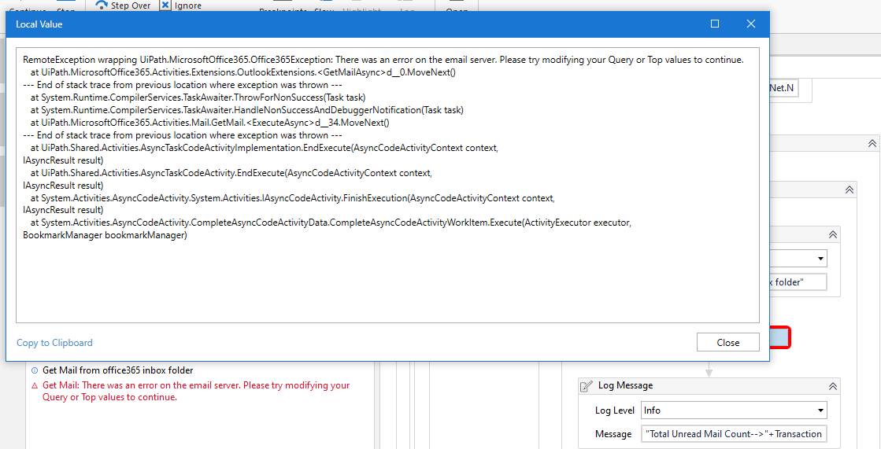Viewport: 881px width, 449px height.
Task: Click the Step Over debug button
Action: (x=124, y=5)
